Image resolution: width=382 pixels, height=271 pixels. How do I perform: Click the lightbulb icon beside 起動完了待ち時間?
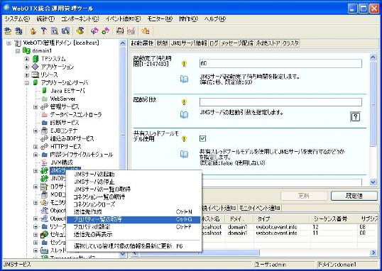(184, 64)
